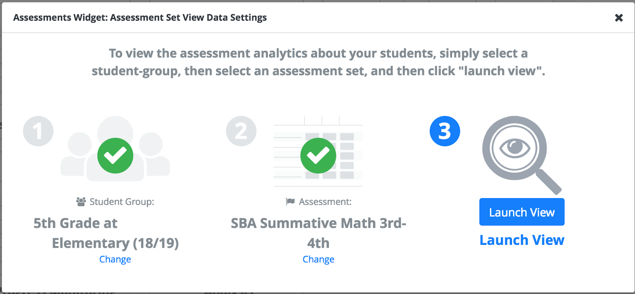Image resolution: width=635 pixels, height=294 pixels.
Task: Change the selected assessment set
Action: pos(318,259)
